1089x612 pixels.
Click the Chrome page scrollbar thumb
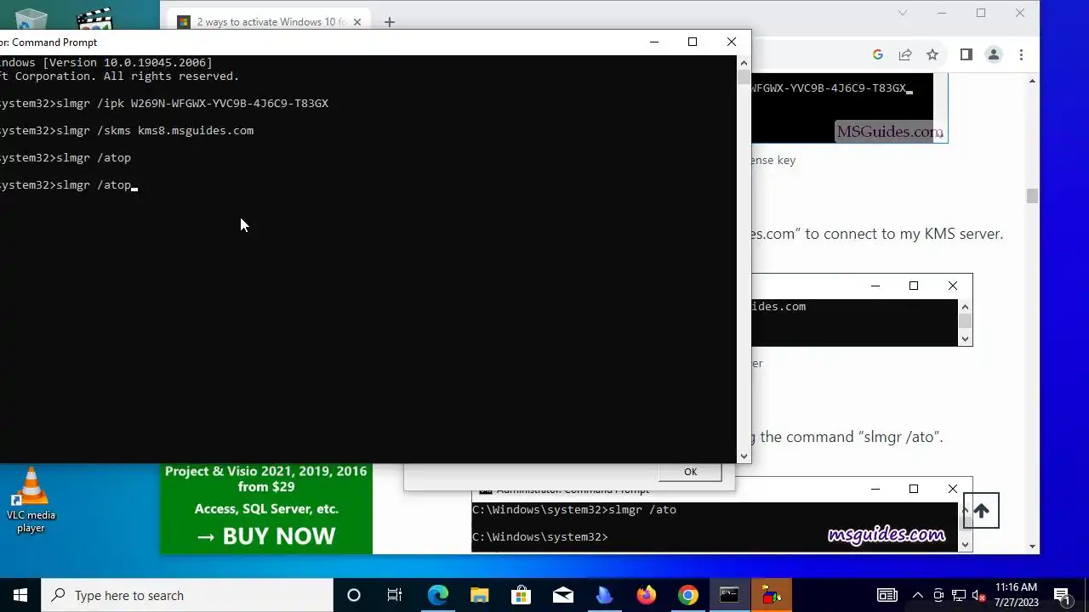click(x=1032, y=196)
